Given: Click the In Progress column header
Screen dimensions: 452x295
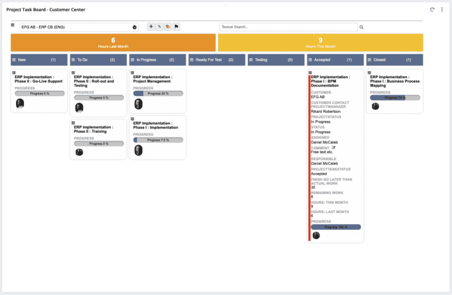Looking at the screenshot, I should pyautogui.click(x=158, y=59).
